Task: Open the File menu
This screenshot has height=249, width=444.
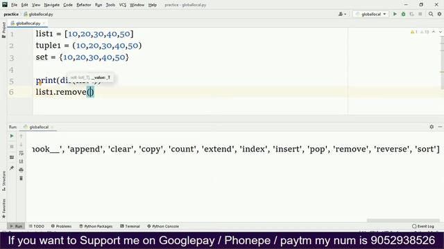Action: (14, 5)
